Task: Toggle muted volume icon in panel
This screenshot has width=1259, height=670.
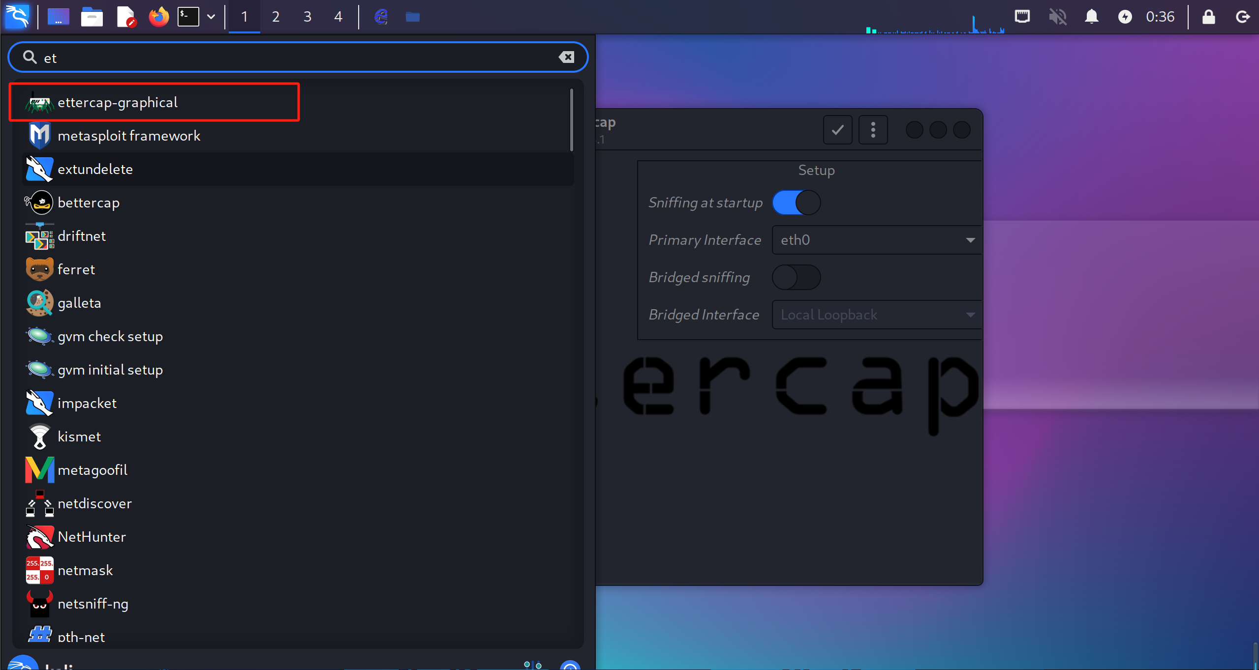Action: click(x=1057, y=17)
